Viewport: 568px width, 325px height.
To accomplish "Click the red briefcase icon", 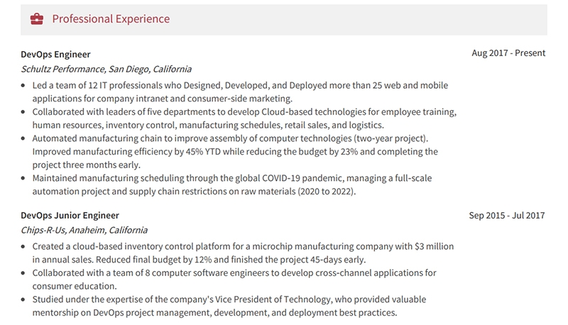I will (x=37, y=19).
